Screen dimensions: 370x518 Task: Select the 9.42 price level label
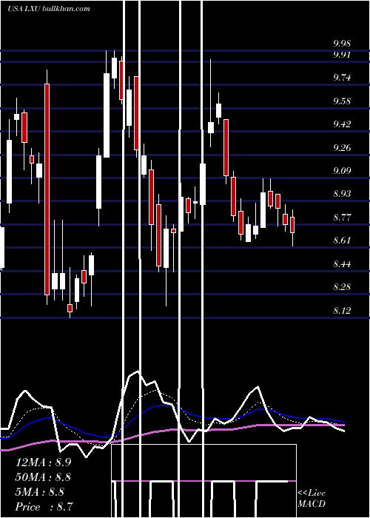tap(342, 124)
